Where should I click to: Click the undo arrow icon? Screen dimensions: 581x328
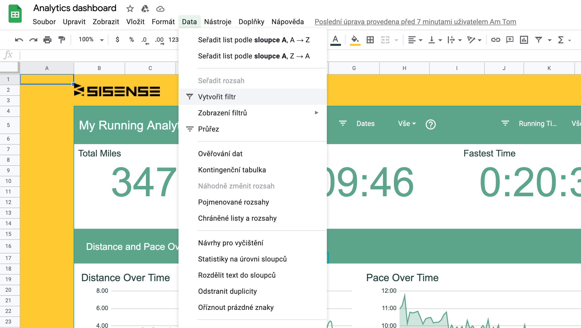[x=19, y=40]
